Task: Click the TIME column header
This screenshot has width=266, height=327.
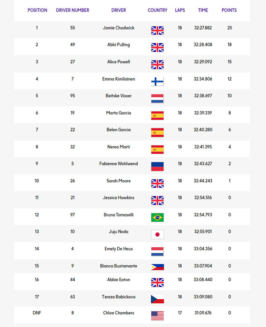Action: (x=203, y=10)
